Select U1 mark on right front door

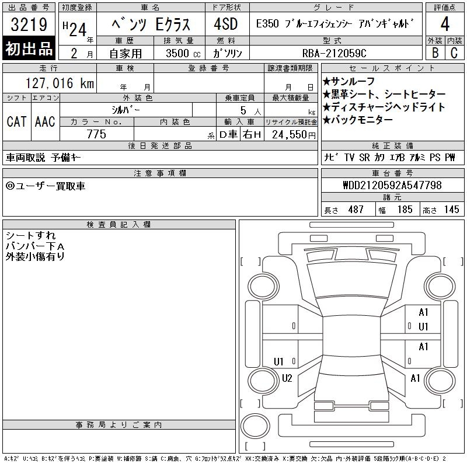coord(423,327)
